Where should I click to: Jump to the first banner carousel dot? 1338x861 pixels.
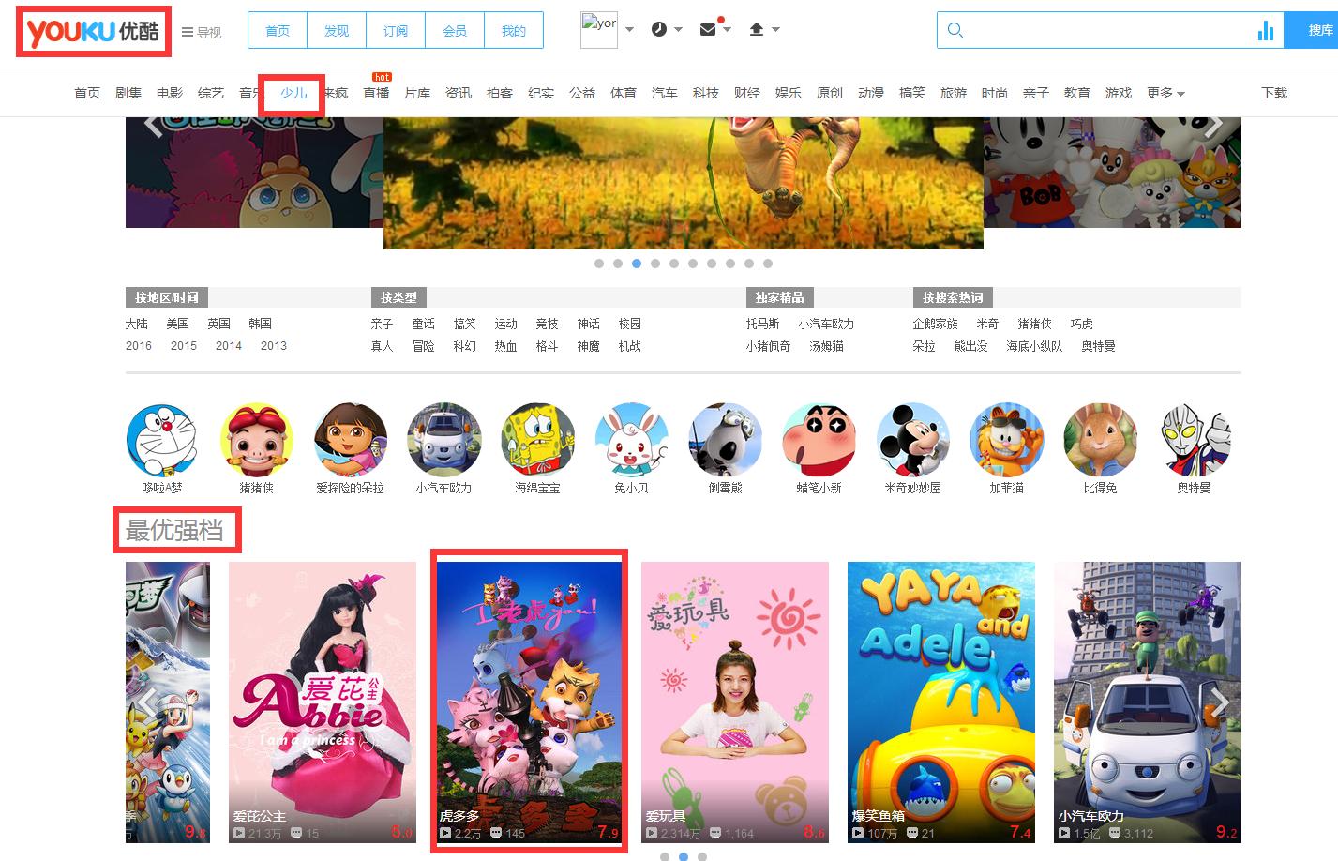pos(599,264)
